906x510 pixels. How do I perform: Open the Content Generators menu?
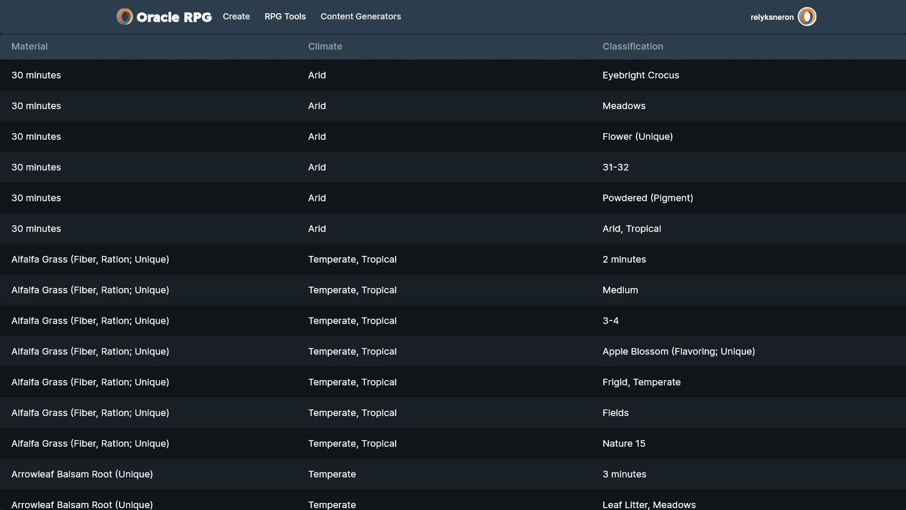[361, 17]
